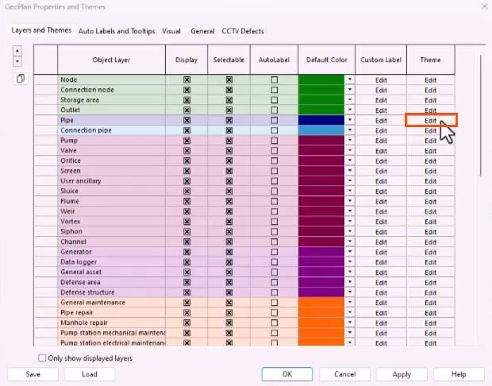This screenshot has height=386, width=492.
Task: Uncheck Display for Storage area
Action: click(x=186, y=100)
